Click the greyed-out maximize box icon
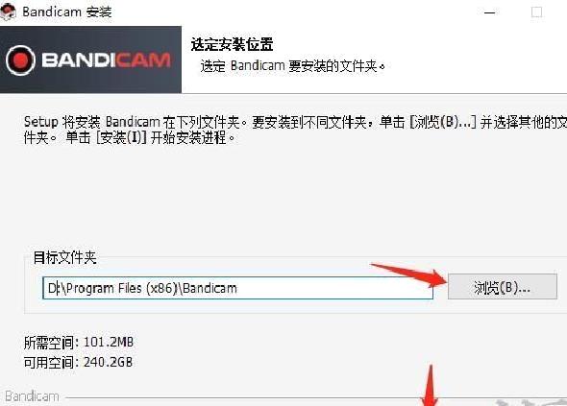Viewport: 567px width, 406px height. coord(536,12)
